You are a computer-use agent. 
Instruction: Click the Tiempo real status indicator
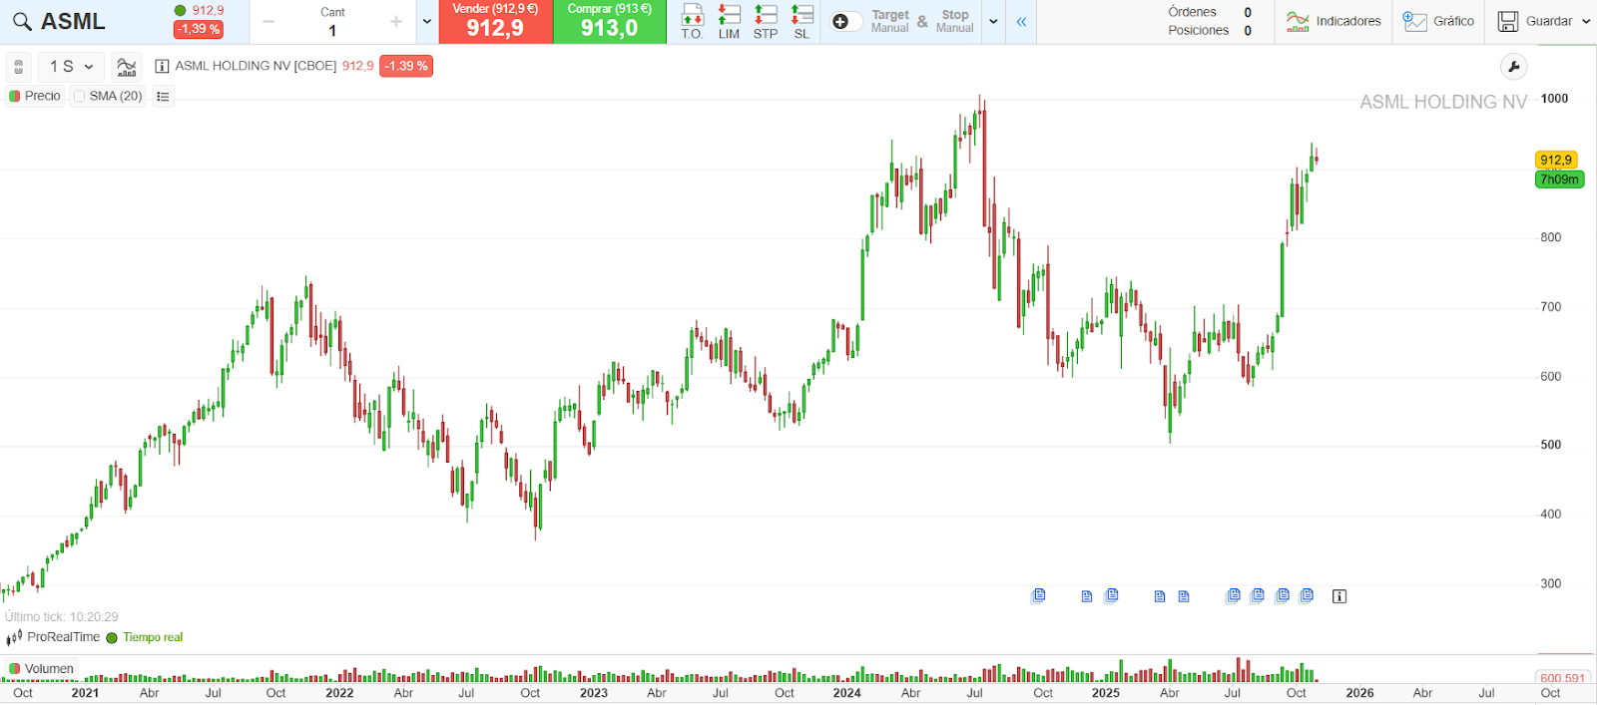pos(145,637)
